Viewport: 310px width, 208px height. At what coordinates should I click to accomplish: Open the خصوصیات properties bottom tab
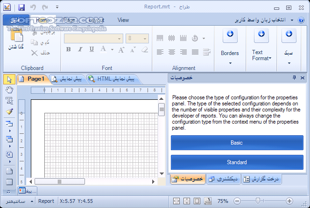point(187,179)
